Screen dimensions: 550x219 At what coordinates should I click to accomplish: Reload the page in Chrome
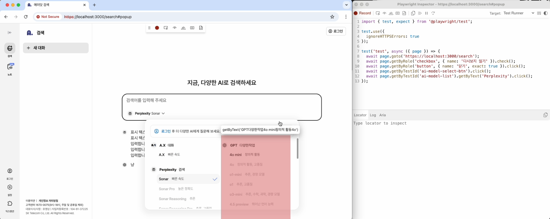[x=26, y=17]
